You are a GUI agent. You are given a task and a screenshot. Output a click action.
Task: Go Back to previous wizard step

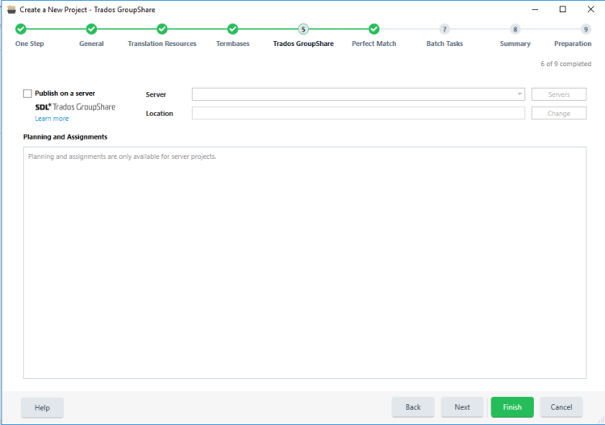413,407
